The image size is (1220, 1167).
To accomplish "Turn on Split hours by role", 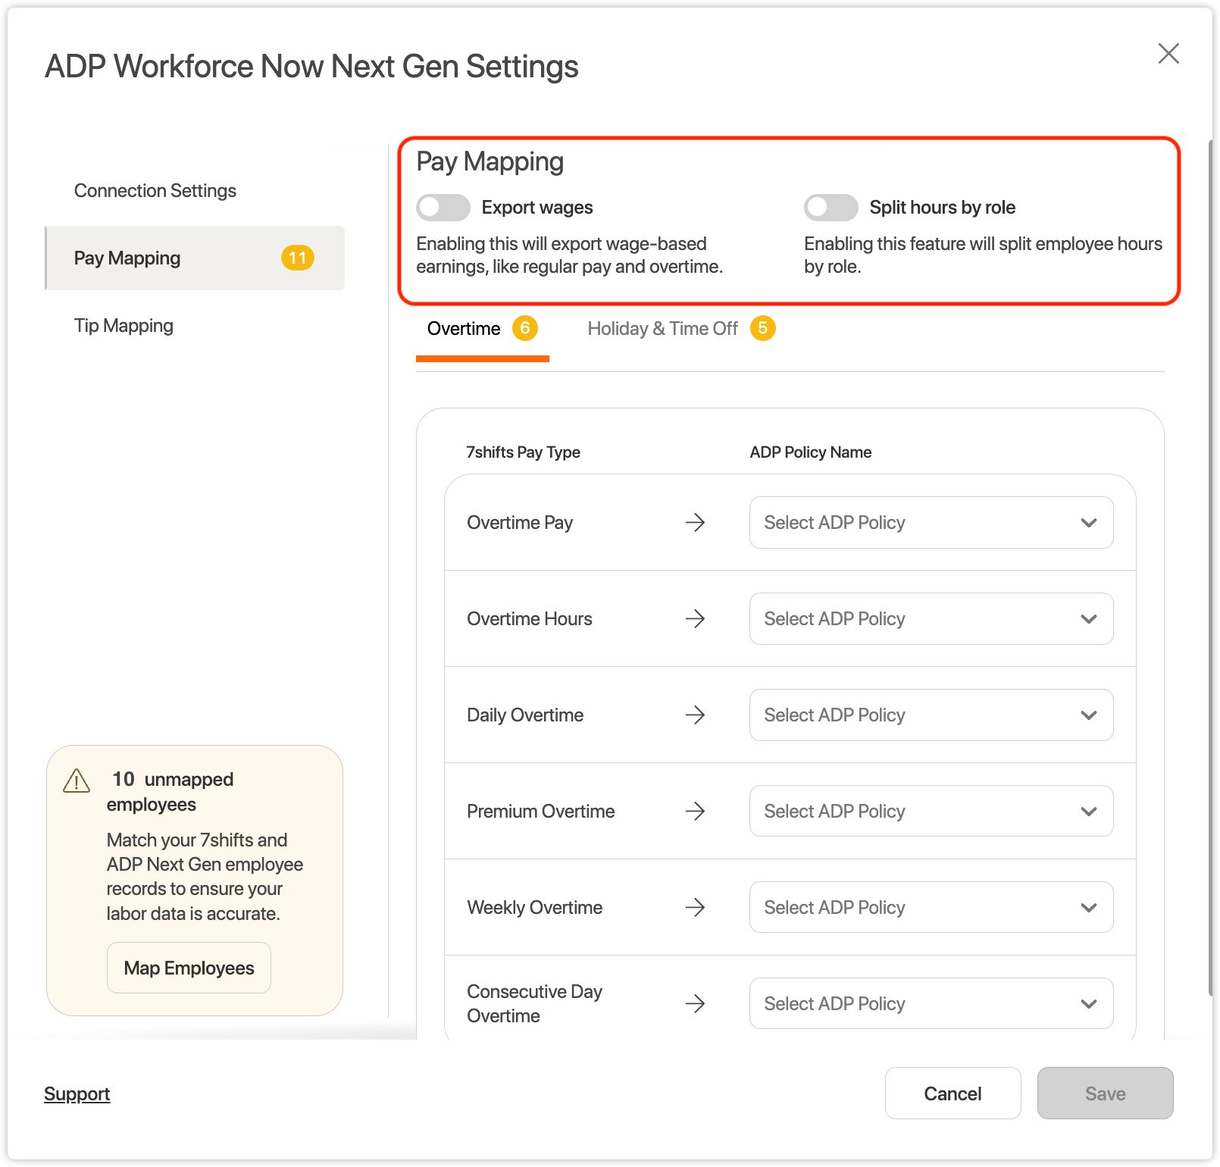I will pyautogui.click(x=831, y=208).
